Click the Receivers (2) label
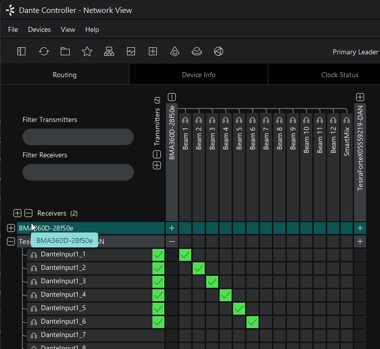The width and height of the screenshot is (380, 349). (57, 213)
